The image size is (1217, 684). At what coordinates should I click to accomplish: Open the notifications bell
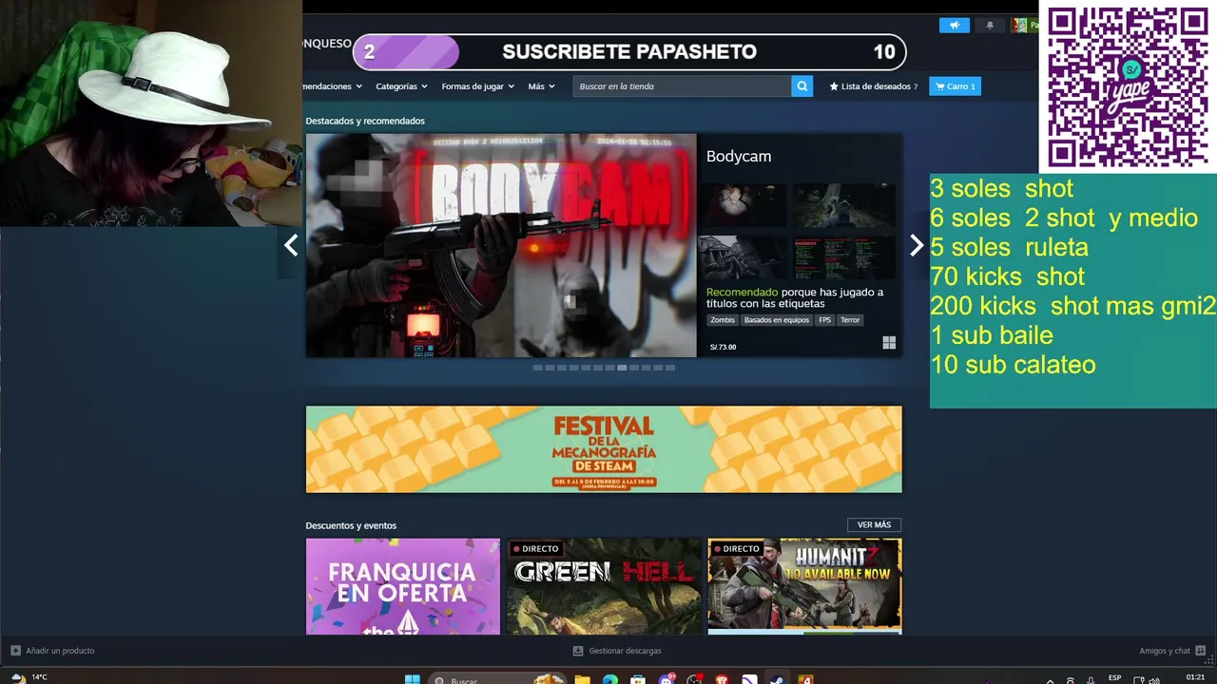(990, 26)
